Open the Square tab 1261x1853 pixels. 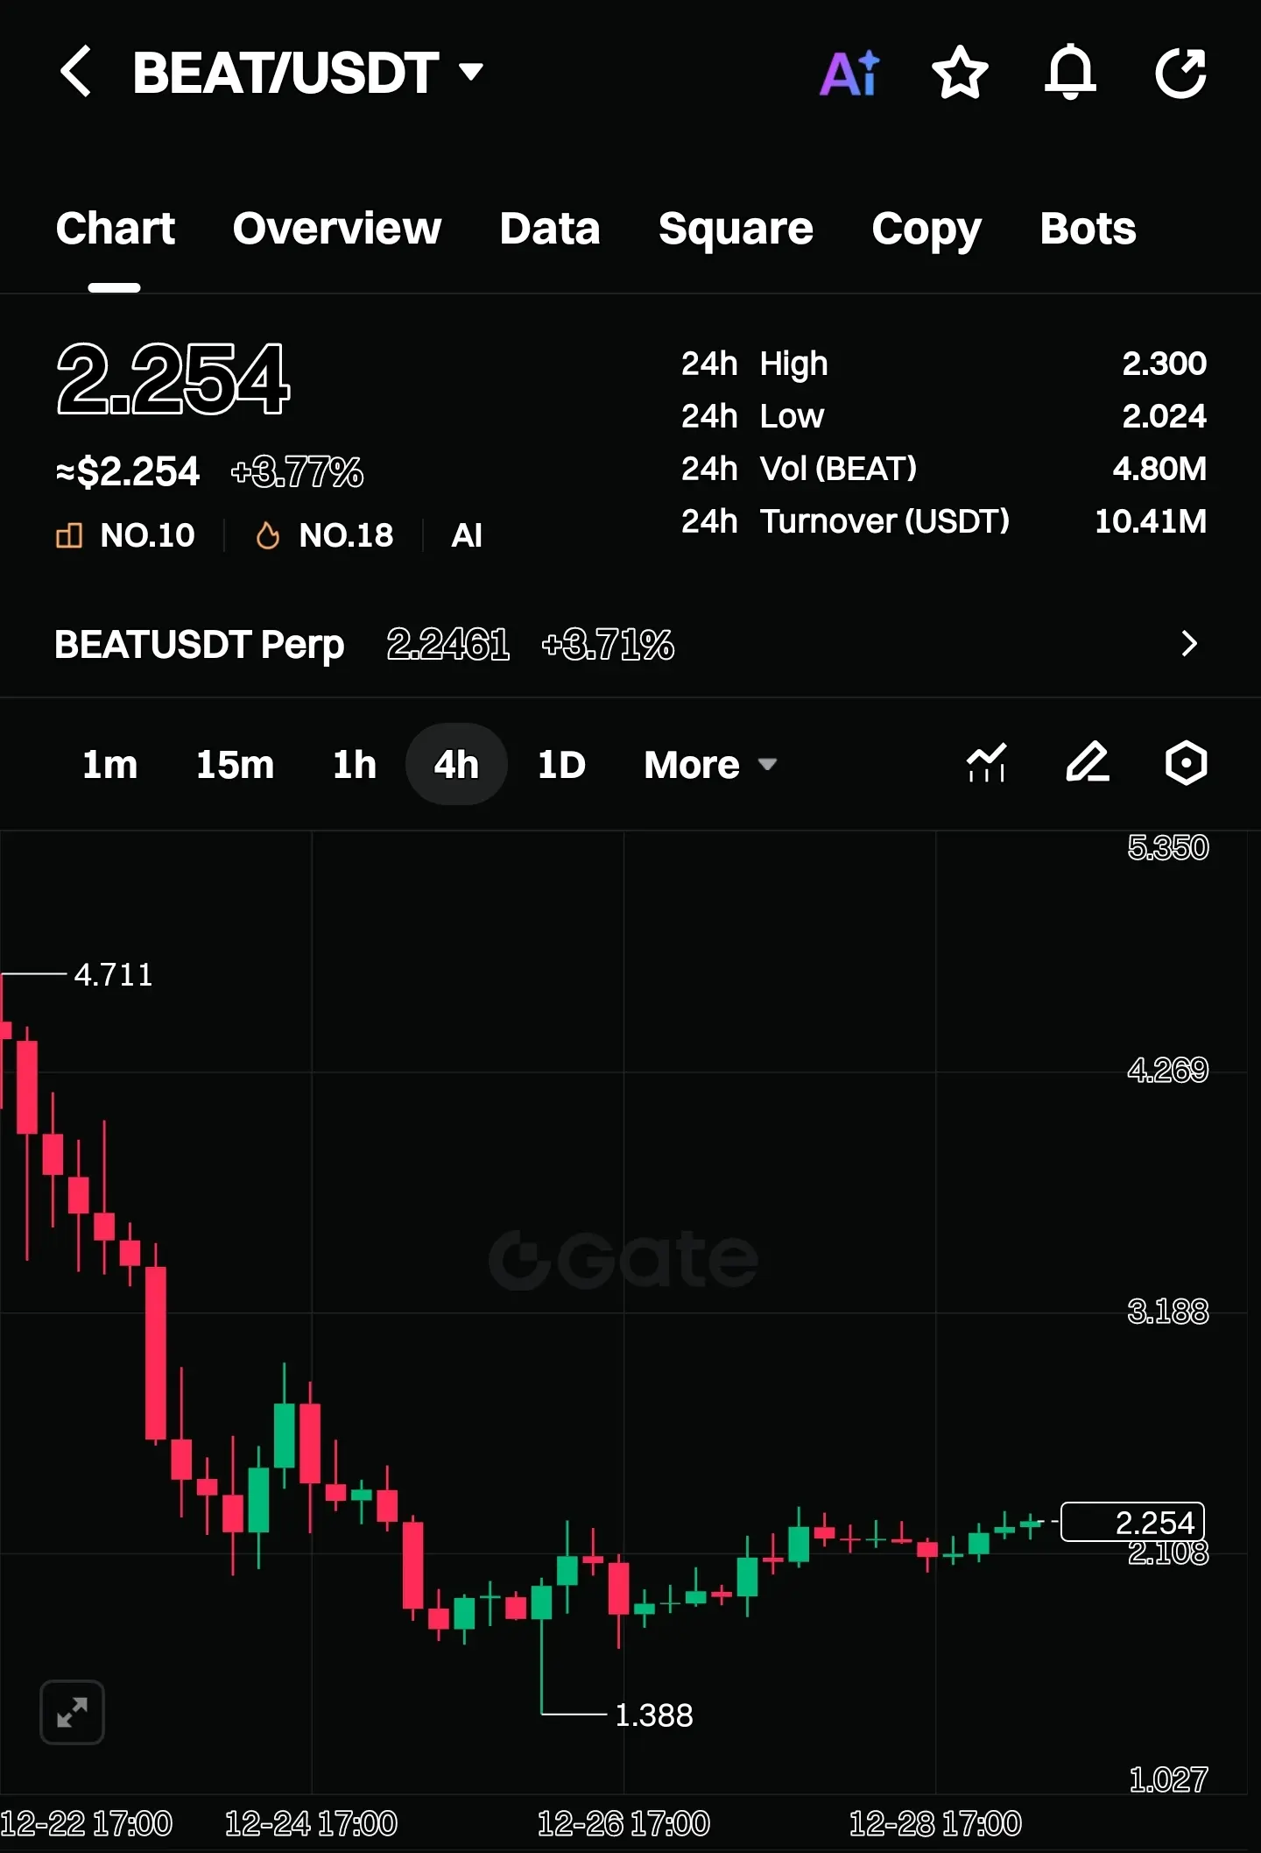[x=736, y=230]
